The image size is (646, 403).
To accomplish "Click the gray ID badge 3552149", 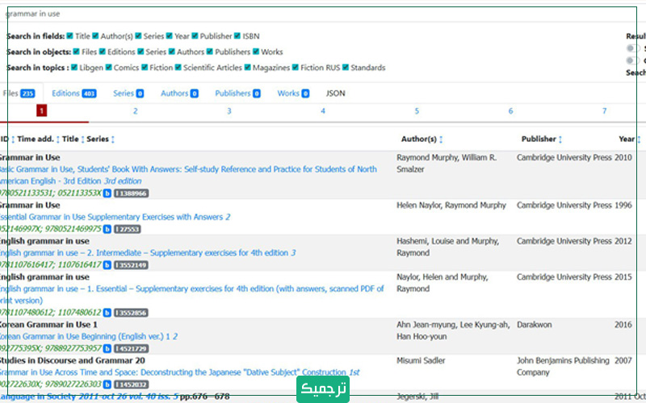I will [x=131, y=264].
